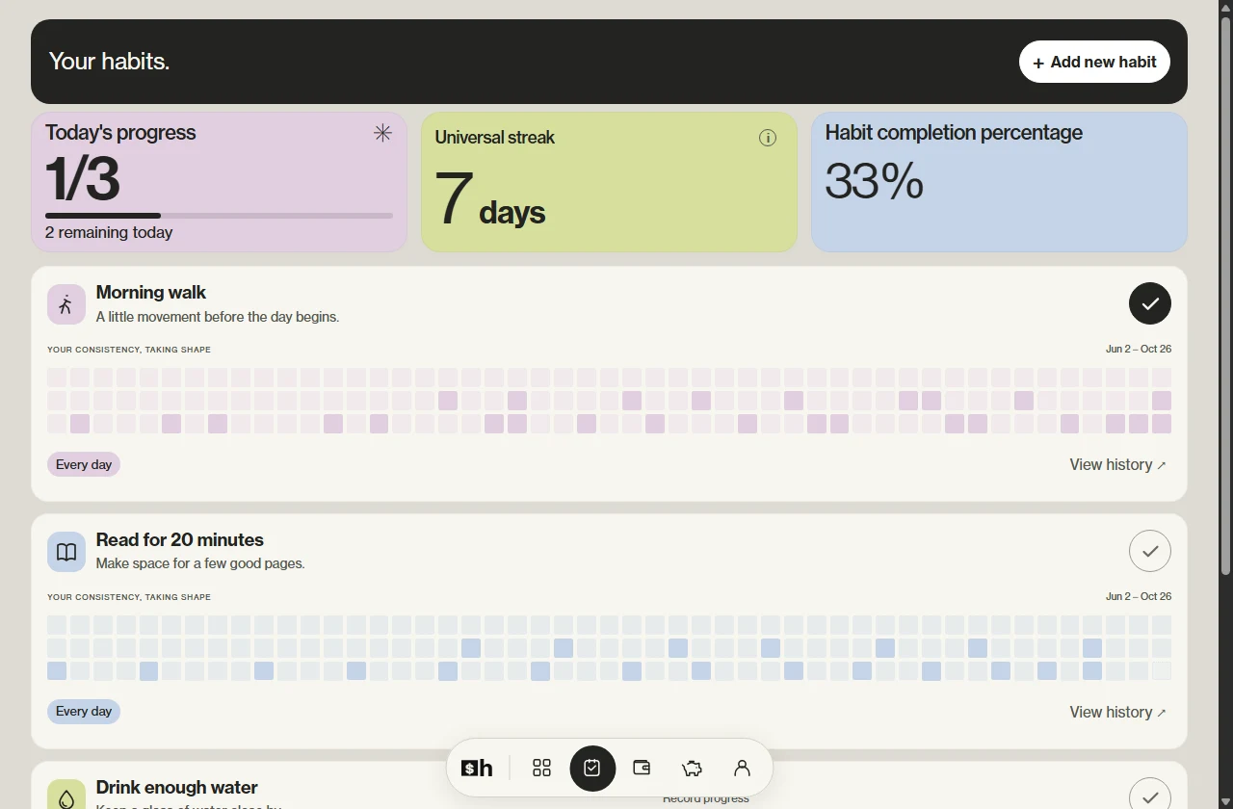Click 'A little movement before the day begins.' text
The width and height of the screenshot is (1233, 809).
point(218,317)
